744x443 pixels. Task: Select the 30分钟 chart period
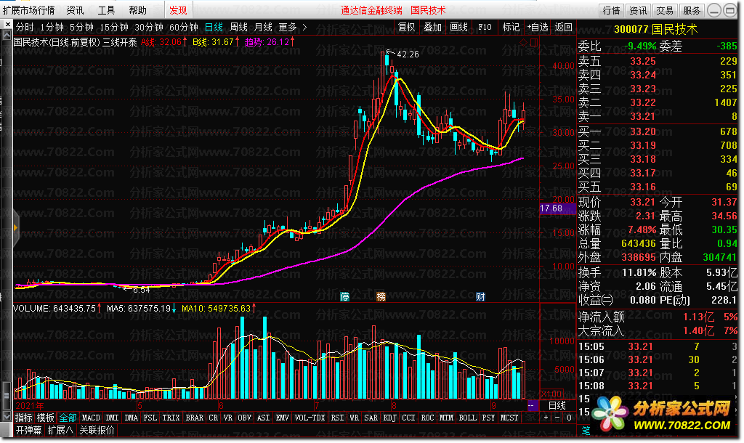tap(149, 27)
